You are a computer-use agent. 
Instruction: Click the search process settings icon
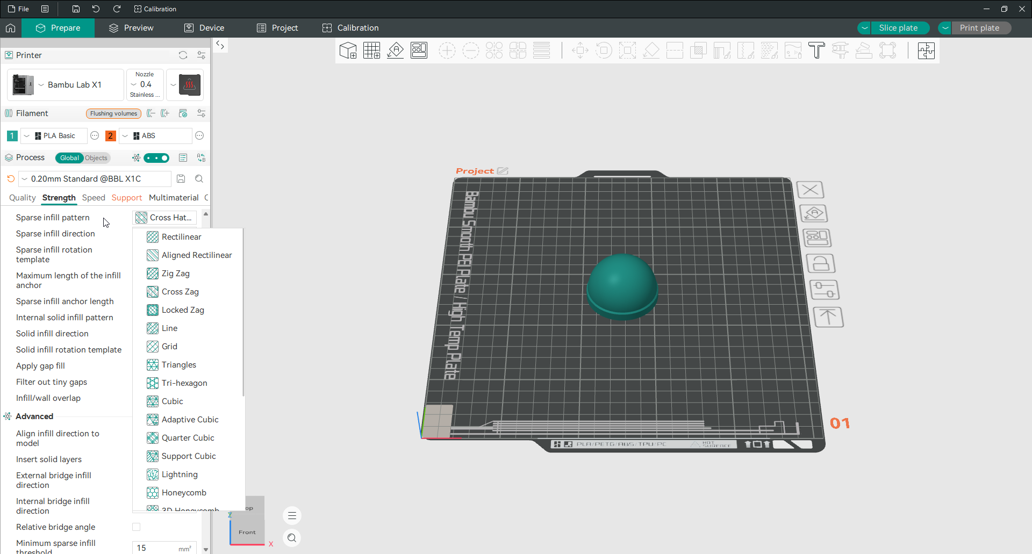point(199,179)
